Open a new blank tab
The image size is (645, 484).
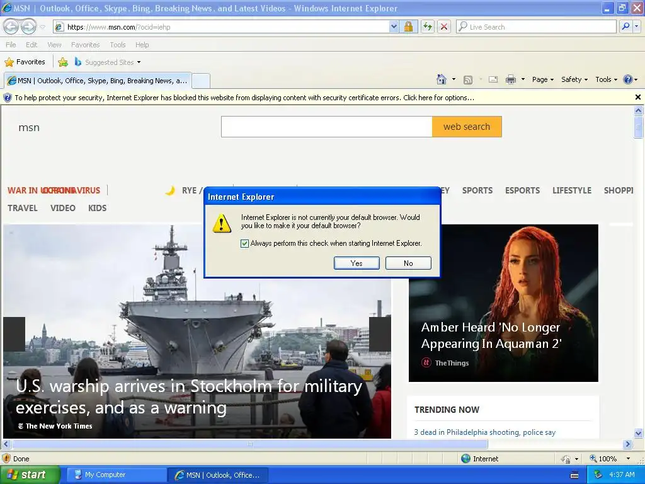[201, 81]
